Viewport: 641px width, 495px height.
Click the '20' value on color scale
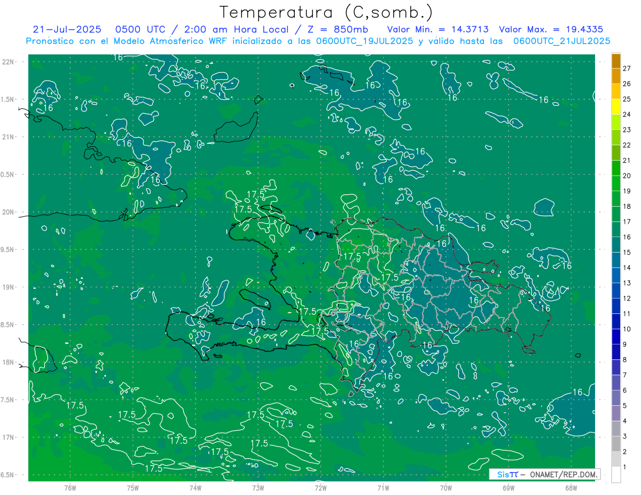click(627, 176)
